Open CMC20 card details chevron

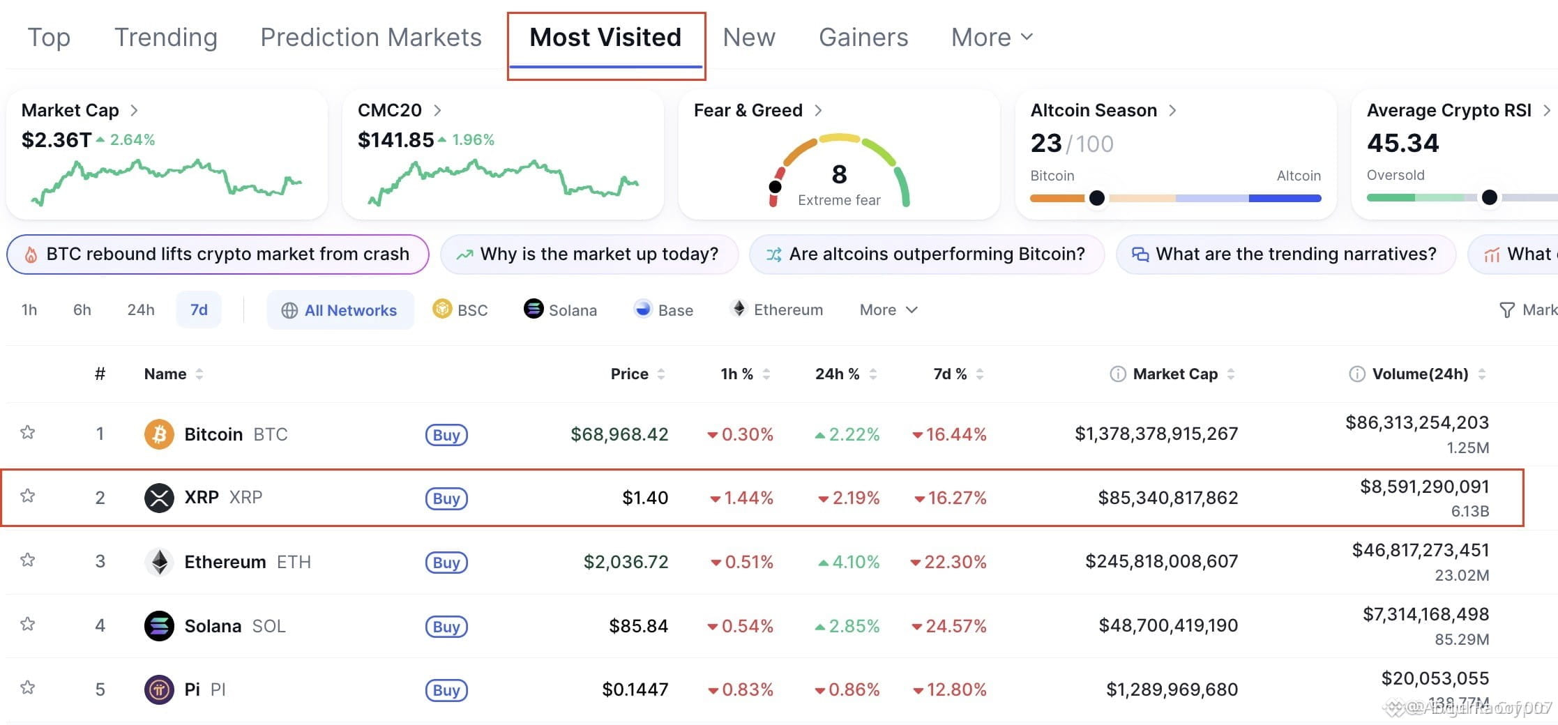pos(437,110)
